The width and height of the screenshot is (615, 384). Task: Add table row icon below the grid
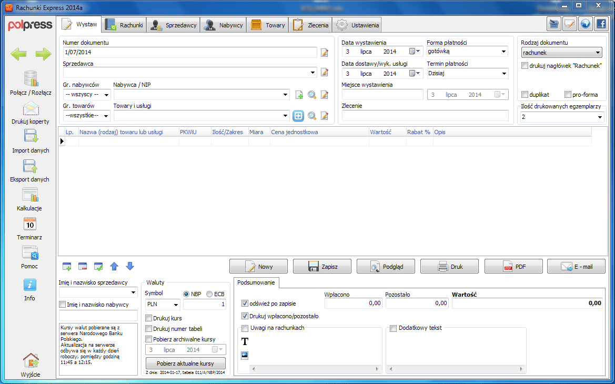[x=67, y=267]
